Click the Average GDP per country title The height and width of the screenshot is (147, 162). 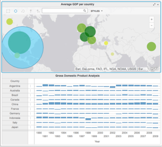[x=77, y=4]
